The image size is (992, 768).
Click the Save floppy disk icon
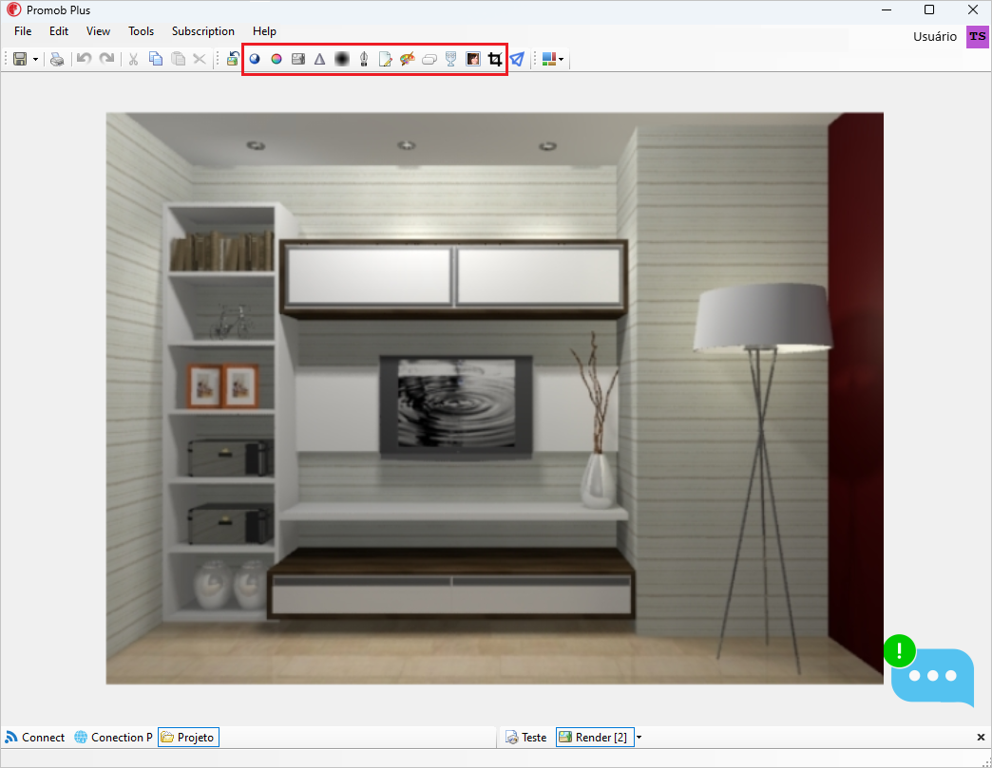point(20,59)
